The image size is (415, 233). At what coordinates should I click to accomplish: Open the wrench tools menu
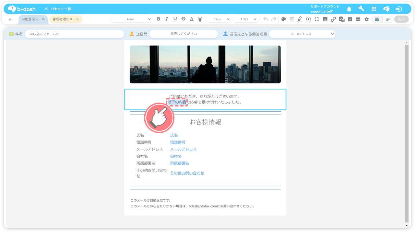(x=361, y=9)
